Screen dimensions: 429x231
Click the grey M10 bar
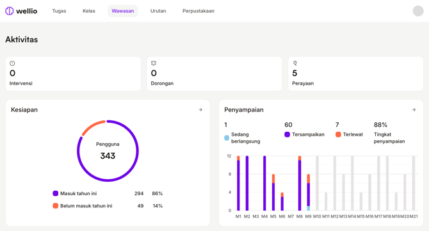[317, 183]
